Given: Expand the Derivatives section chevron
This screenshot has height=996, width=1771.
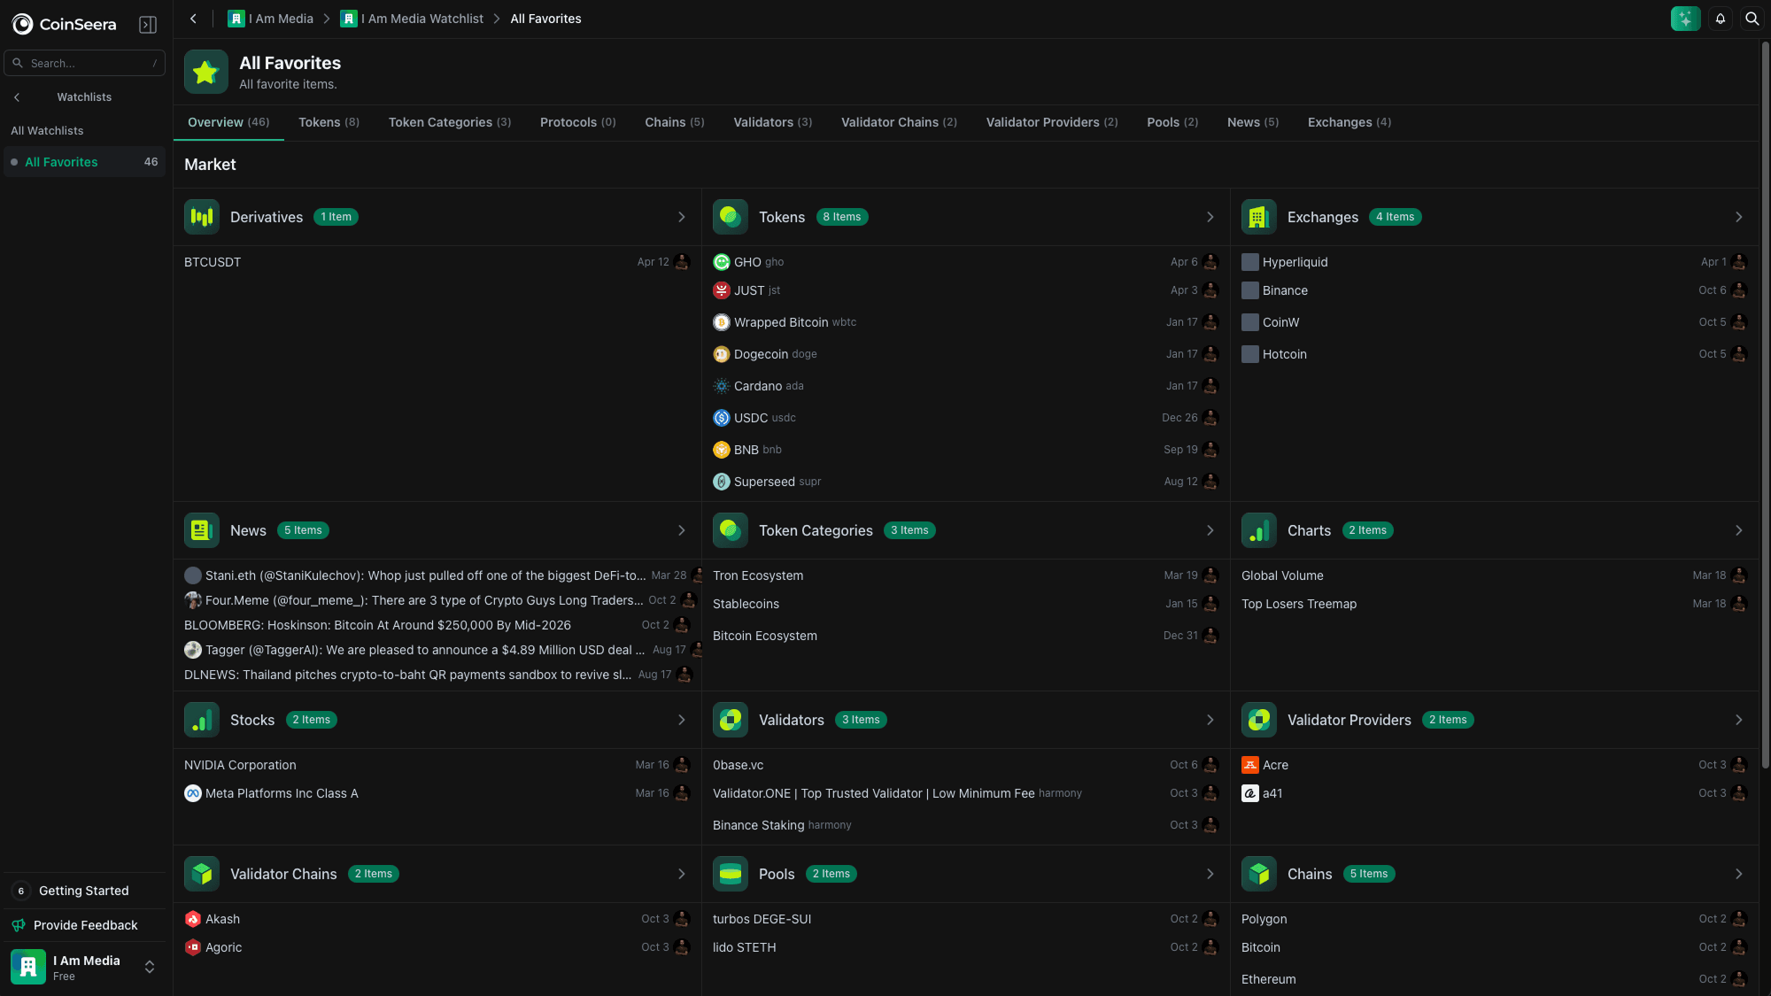Looking at the screenshot, I should pos(682,217).
